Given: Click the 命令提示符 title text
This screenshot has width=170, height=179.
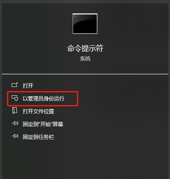Looking at the screenshot, I should coord(85,48).
